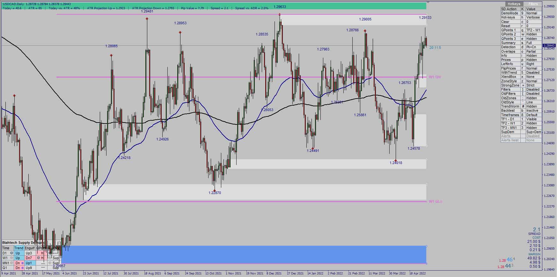Viewport: 557px width, 277px height.
Task: Click the 1.29481 high diamond marker
Action: [x=147, y=19]
